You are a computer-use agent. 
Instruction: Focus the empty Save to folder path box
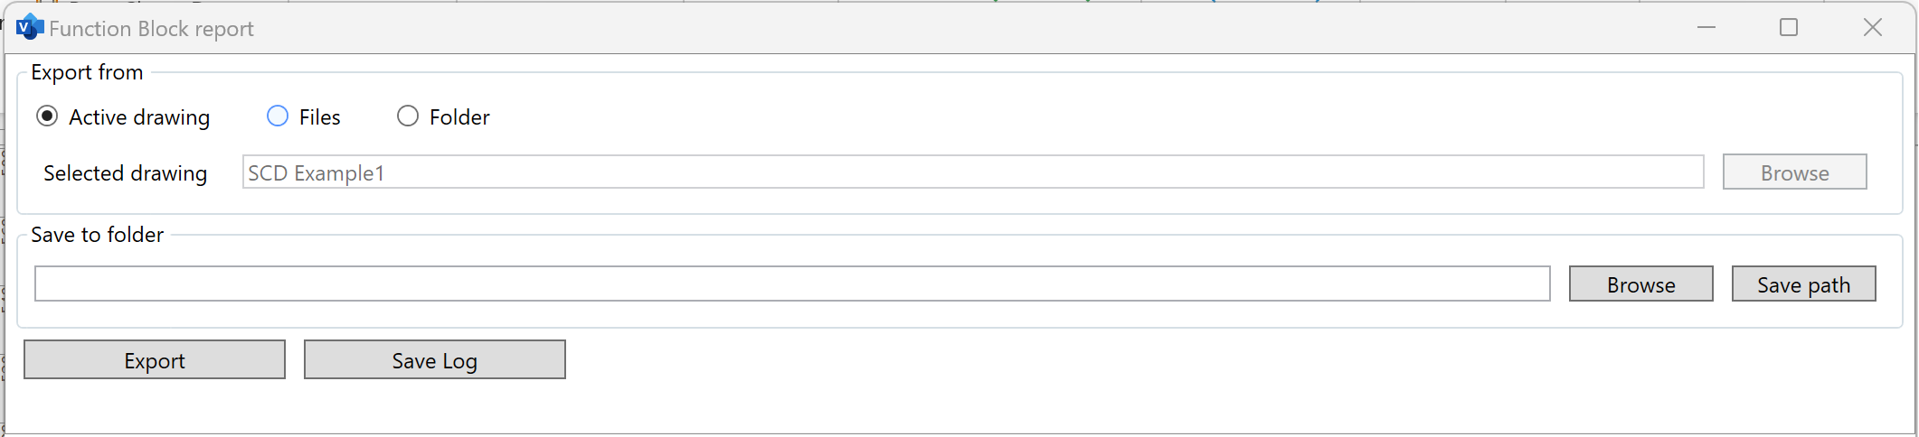(792, 284)
